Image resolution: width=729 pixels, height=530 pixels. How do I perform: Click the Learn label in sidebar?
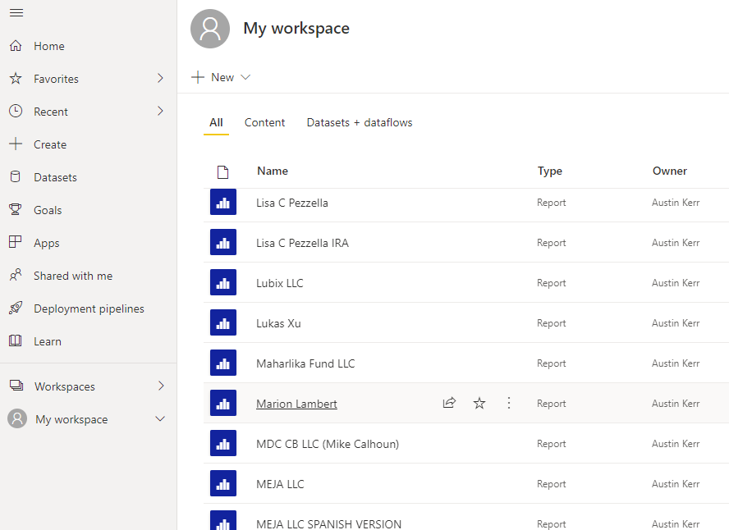pyautogui.click(x=48, y=341)
